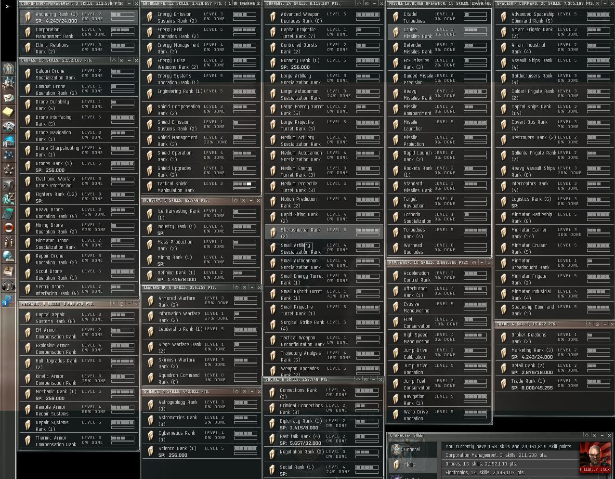The height and width of the screenshot is (479, 615).
Task: Toggle the pin on the Drones window
Action: pyautogui.click(x=114, y=60)
